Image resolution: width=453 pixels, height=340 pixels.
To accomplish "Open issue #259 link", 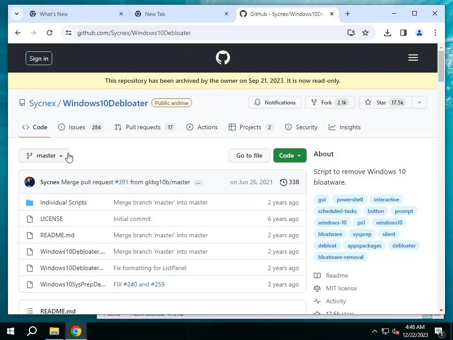I will (157, 284).
